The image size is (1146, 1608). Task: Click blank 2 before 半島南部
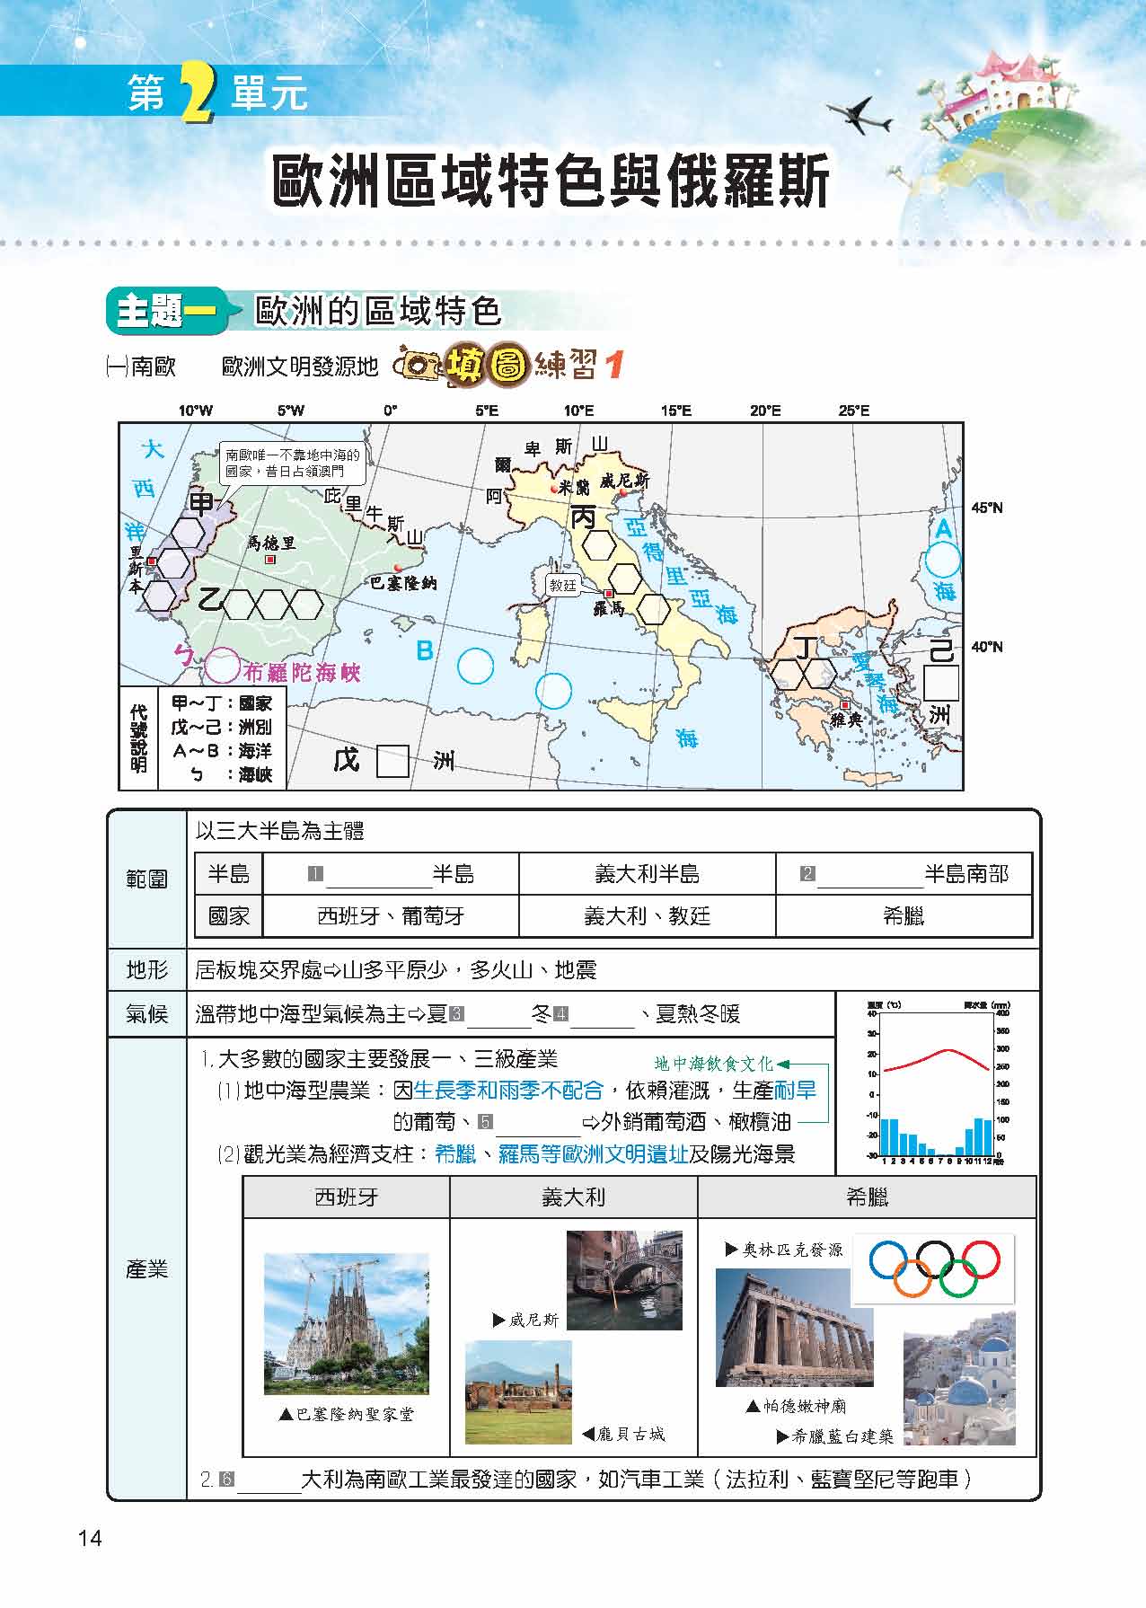point(869,874)
